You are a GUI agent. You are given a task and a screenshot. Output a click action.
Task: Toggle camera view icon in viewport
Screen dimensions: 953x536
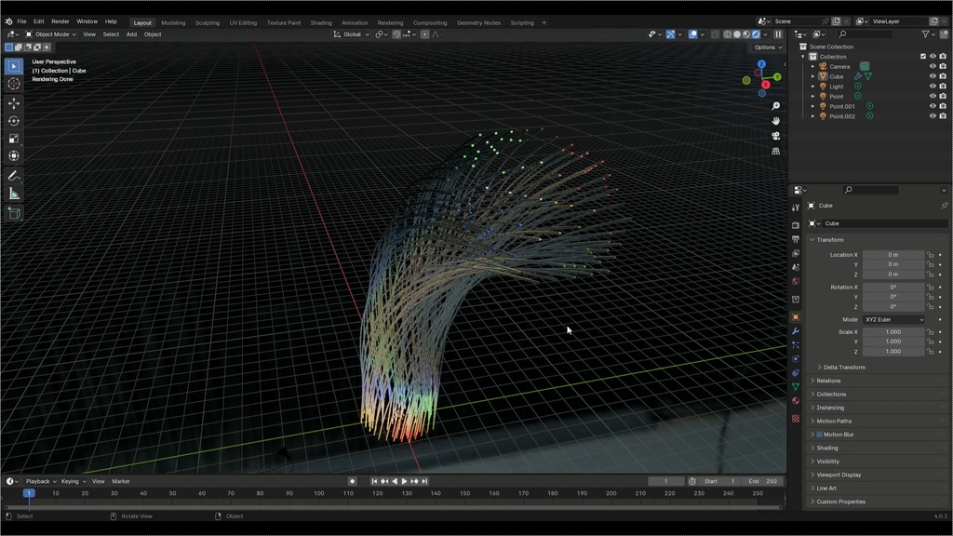tap(775, 136)
